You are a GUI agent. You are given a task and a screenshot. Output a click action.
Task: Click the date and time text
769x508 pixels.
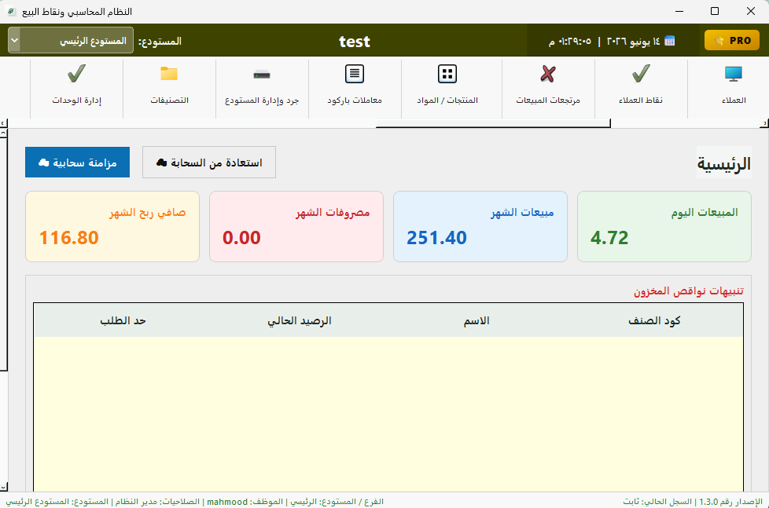(604, 41)
